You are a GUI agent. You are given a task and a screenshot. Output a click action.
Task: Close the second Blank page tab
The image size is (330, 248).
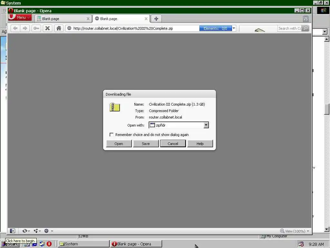point(146,19)
